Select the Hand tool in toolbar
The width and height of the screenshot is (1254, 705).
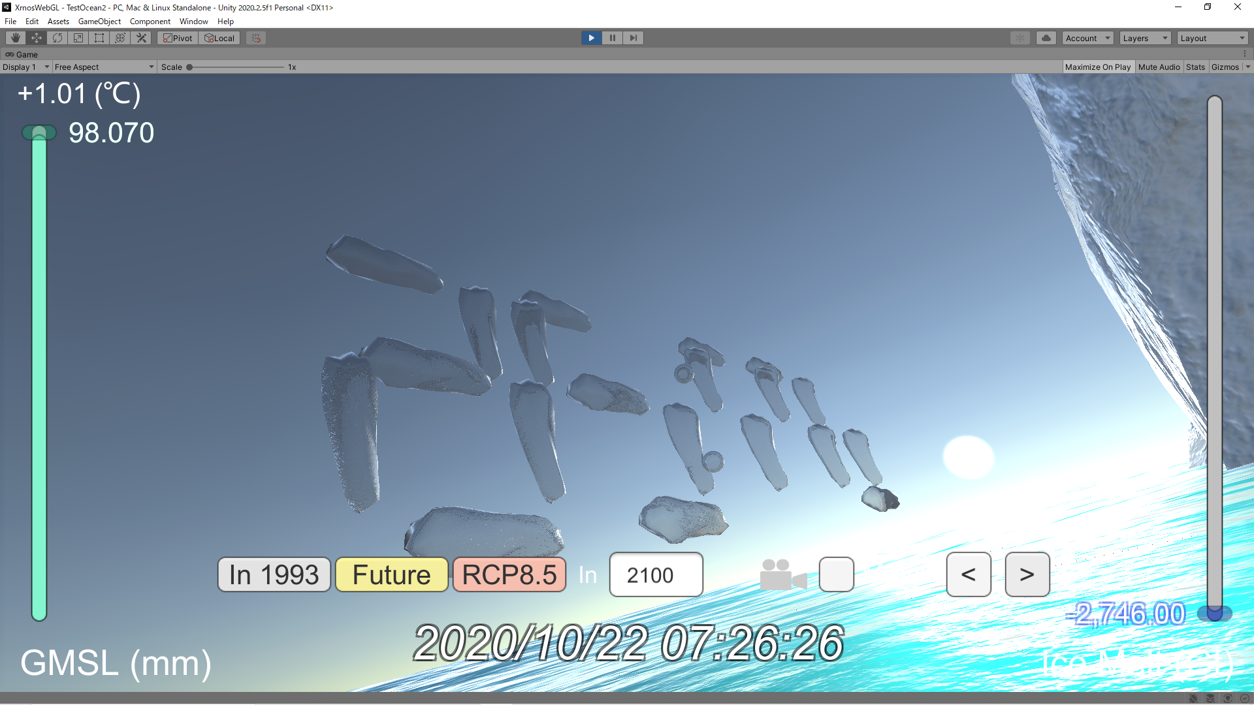pyautogui.click(x=16, y=38)
